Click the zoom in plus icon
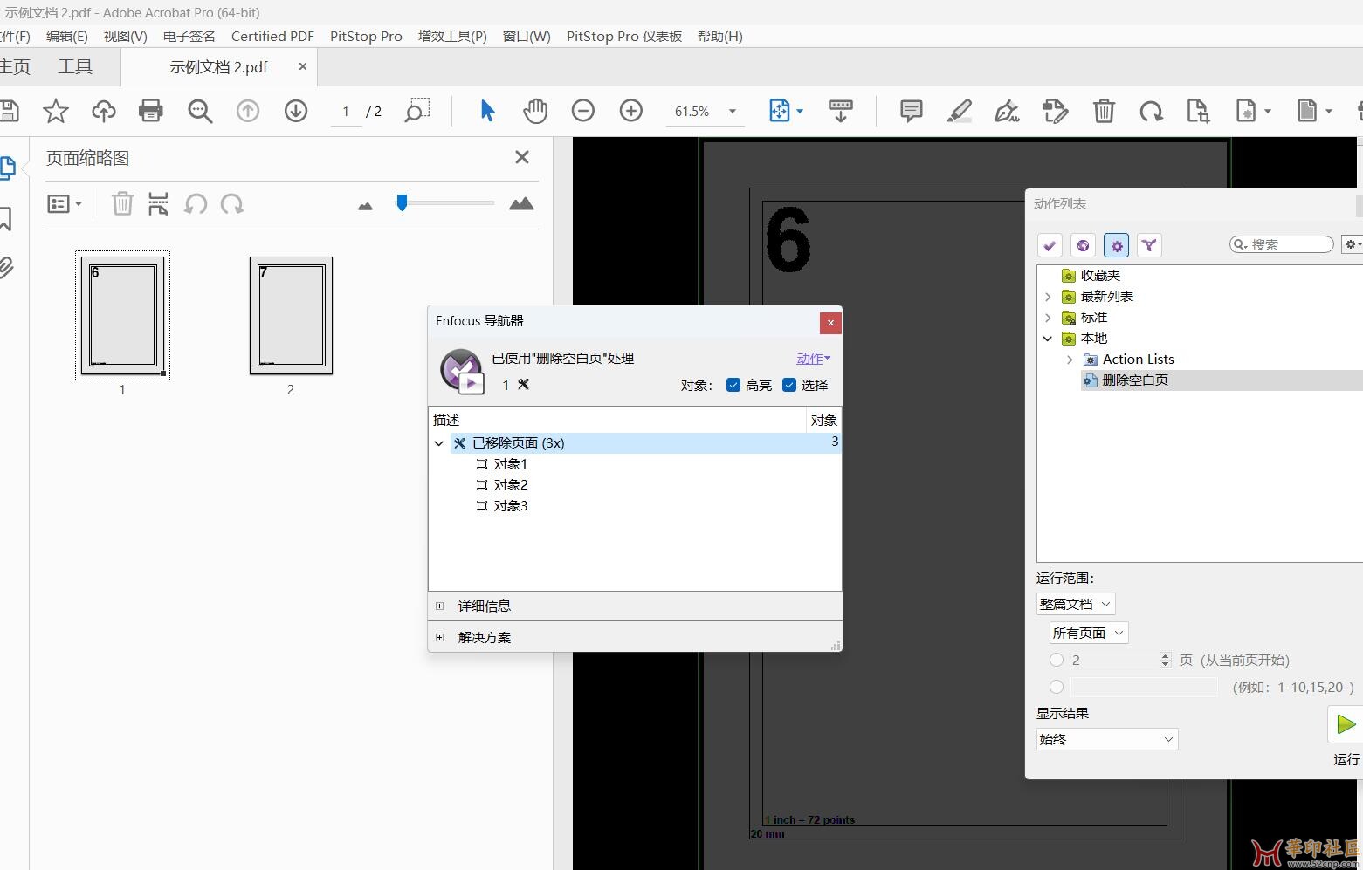 click(x=630, y=111)
